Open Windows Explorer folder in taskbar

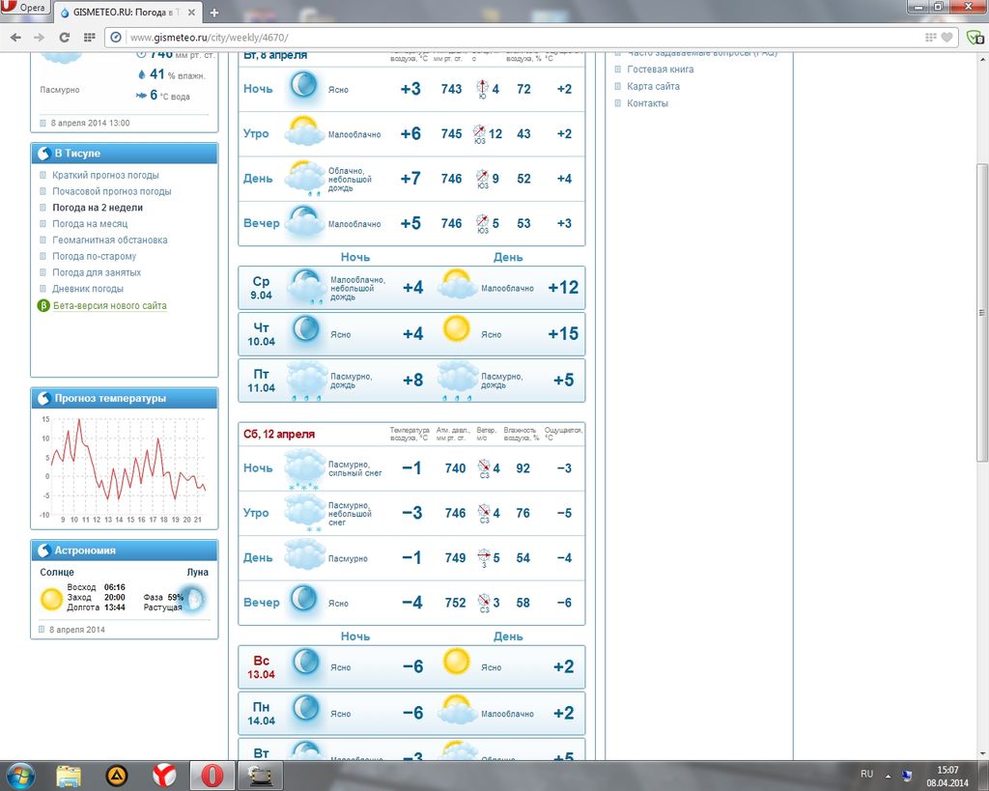coord(69,775)
